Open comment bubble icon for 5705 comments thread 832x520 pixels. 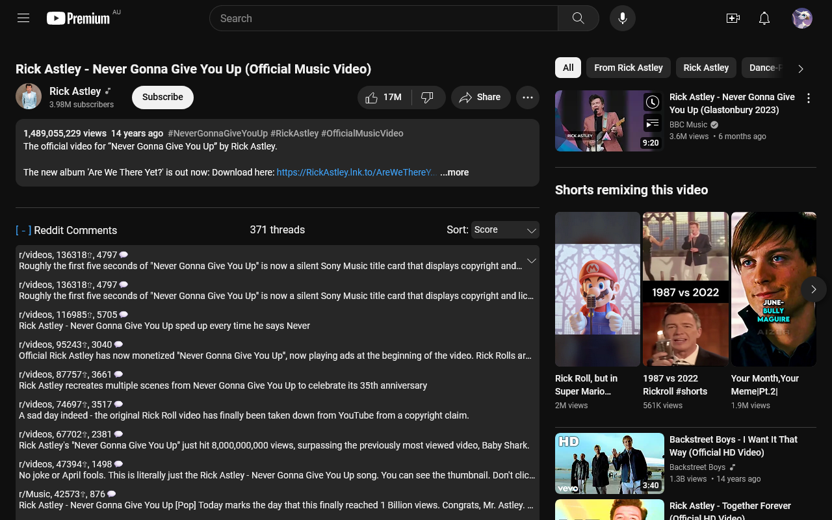tap(123, 315)
